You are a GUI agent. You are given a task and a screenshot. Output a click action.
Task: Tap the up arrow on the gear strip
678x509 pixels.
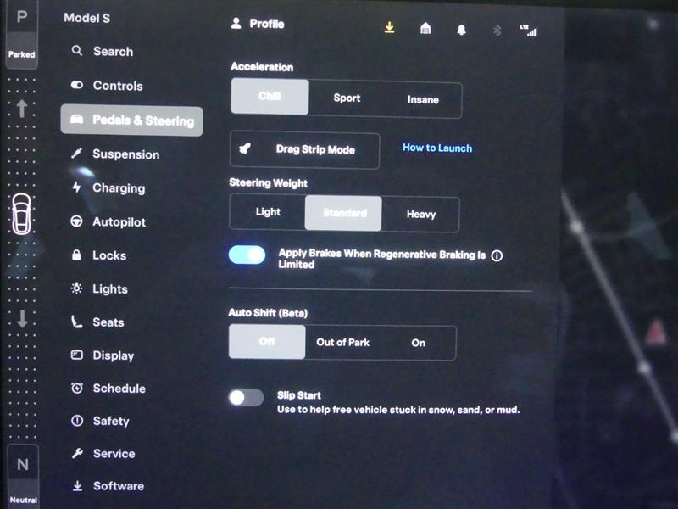coord(22,109)
